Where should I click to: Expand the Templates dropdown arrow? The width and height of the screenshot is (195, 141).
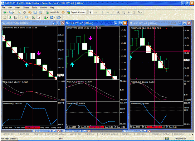point(61,17)
